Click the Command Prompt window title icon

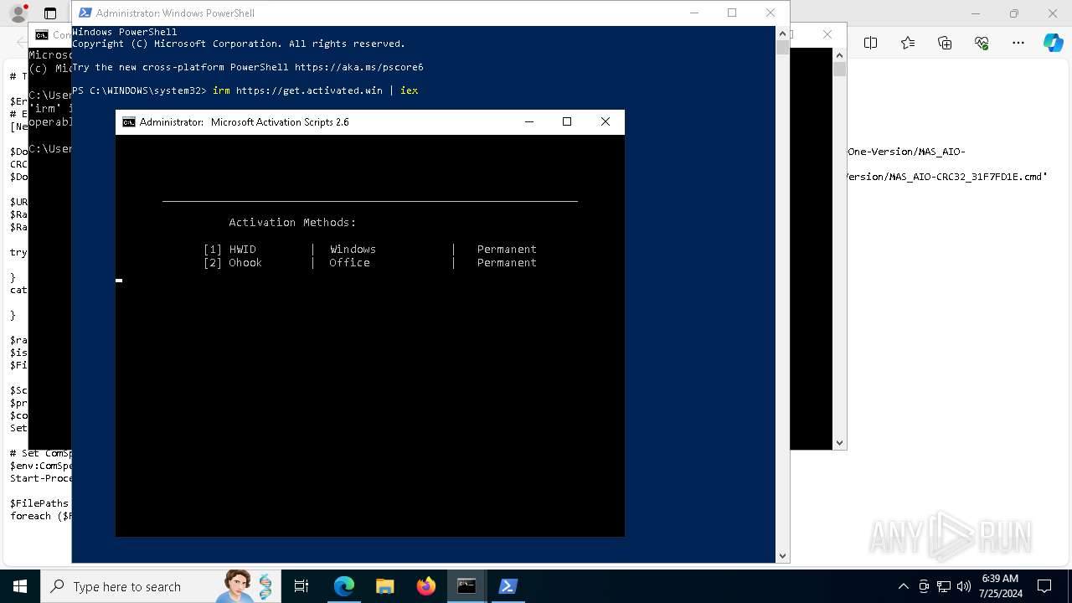42,35
